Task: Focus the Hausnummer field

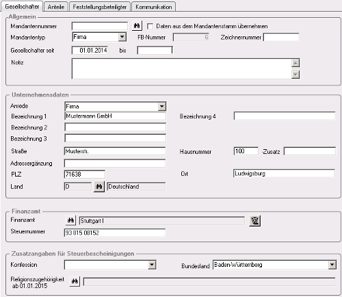Action: pos(246,151)
